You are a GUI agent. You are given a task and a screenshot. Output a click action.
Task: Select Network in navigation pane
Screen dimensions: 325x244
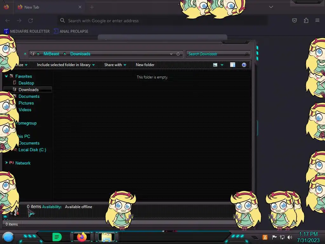23,163
